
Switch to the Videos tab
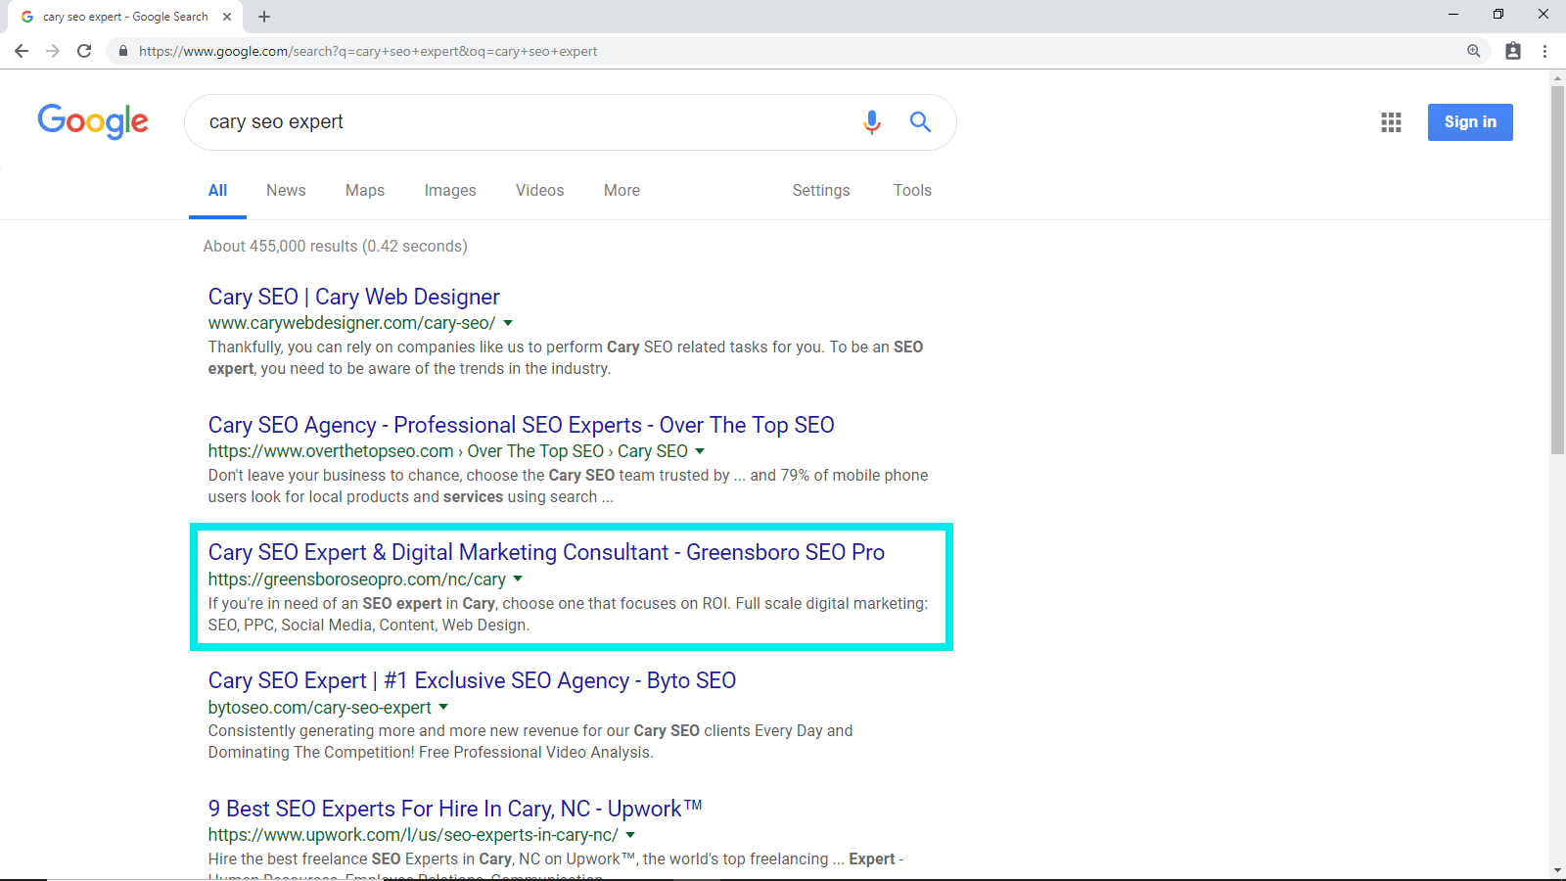(x=540, y=191)
